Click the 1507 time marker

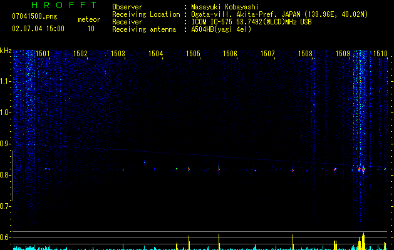pyautogui.click(x=267, y=54)
